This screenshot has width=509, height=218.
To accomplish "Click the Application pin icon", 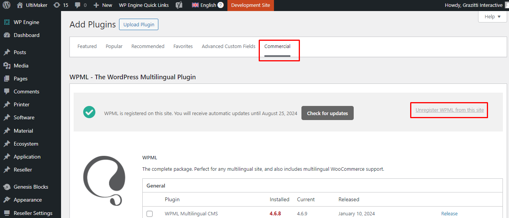I will [7, 157].
